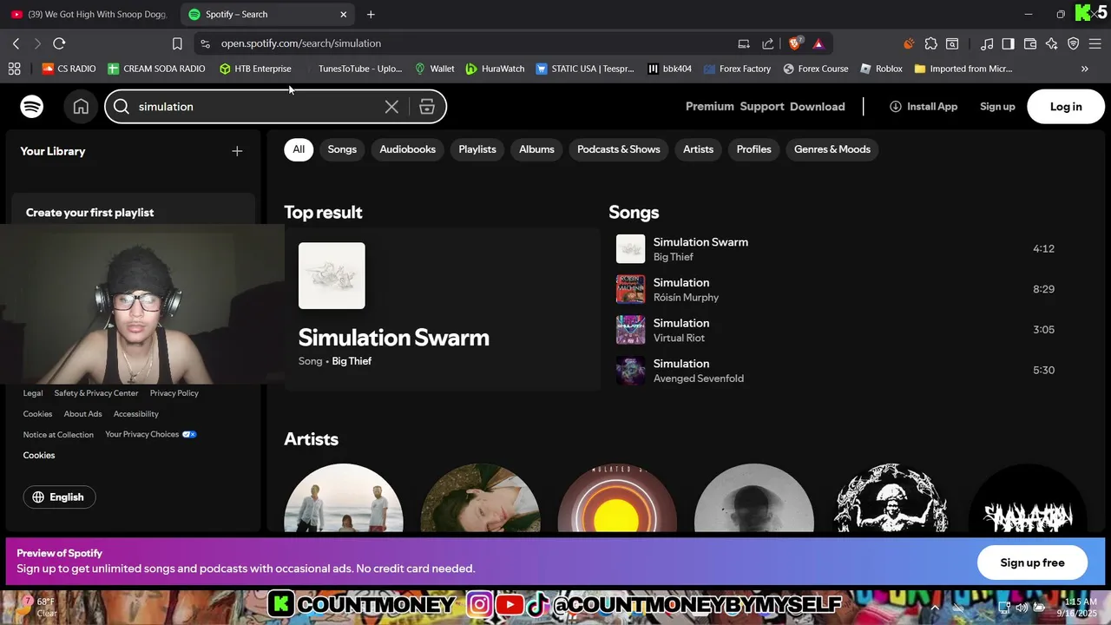Click the Install App download icon
The height and width of the screenshot is (625, 1111).
click(x=896, y=106)
